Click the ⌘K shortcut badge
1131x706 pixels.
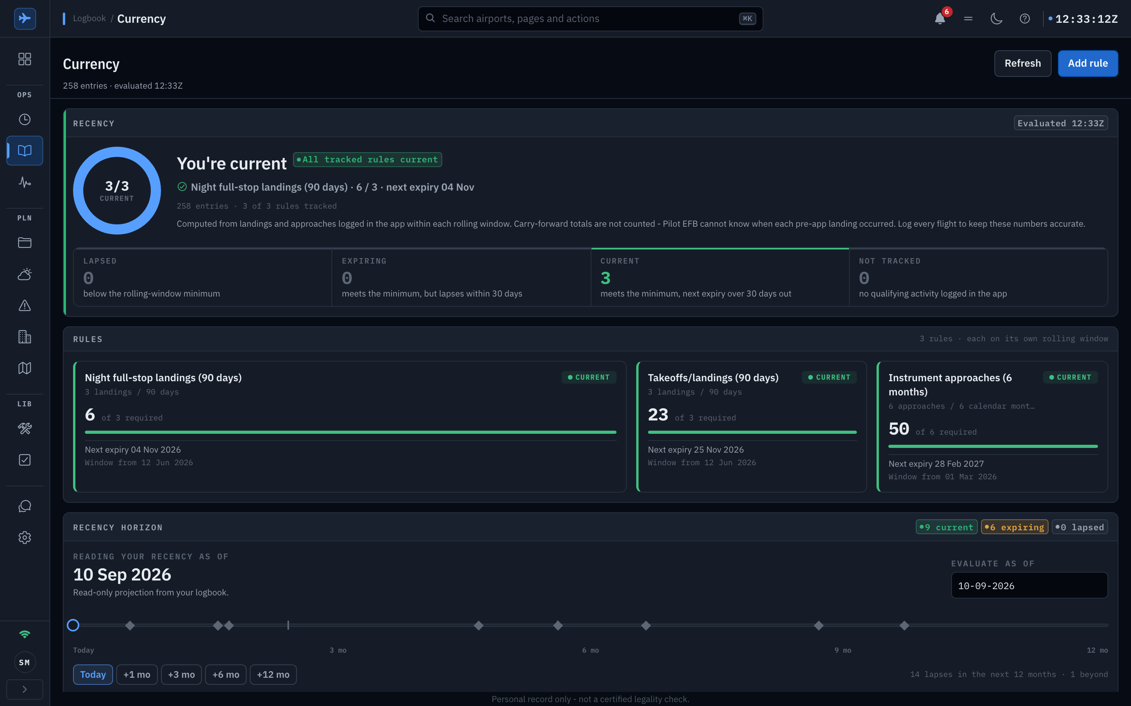747,19
